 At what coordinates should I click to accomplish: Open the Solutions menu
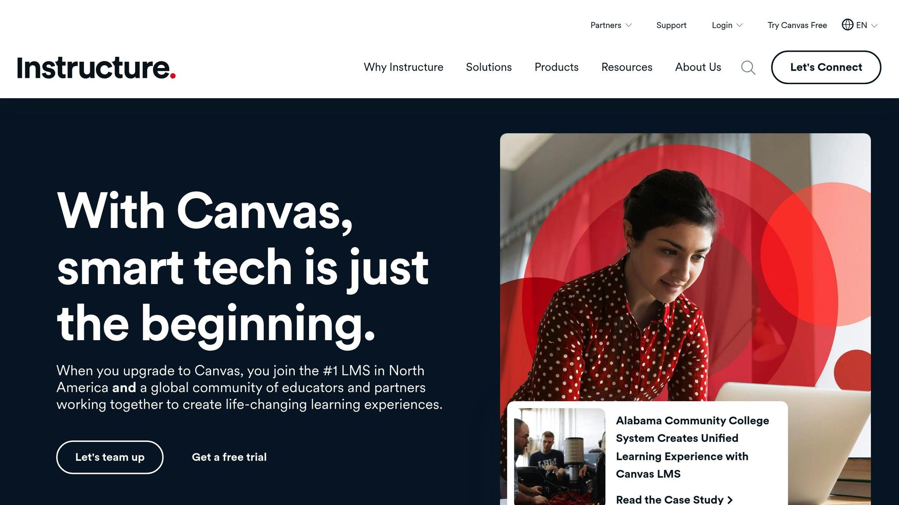click(x=489, y=67)
